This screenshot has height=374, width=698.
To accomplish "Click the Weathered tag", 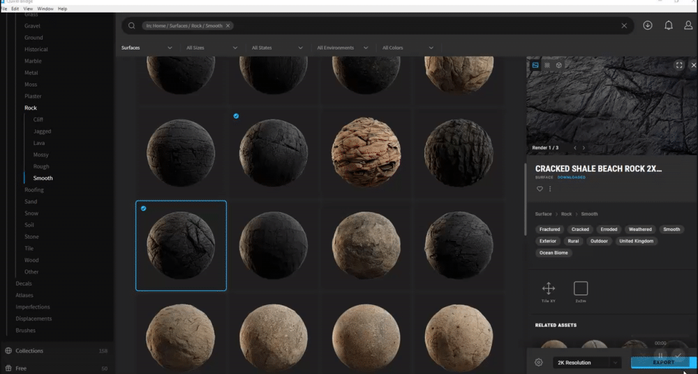I will click(x=640, y=230).
